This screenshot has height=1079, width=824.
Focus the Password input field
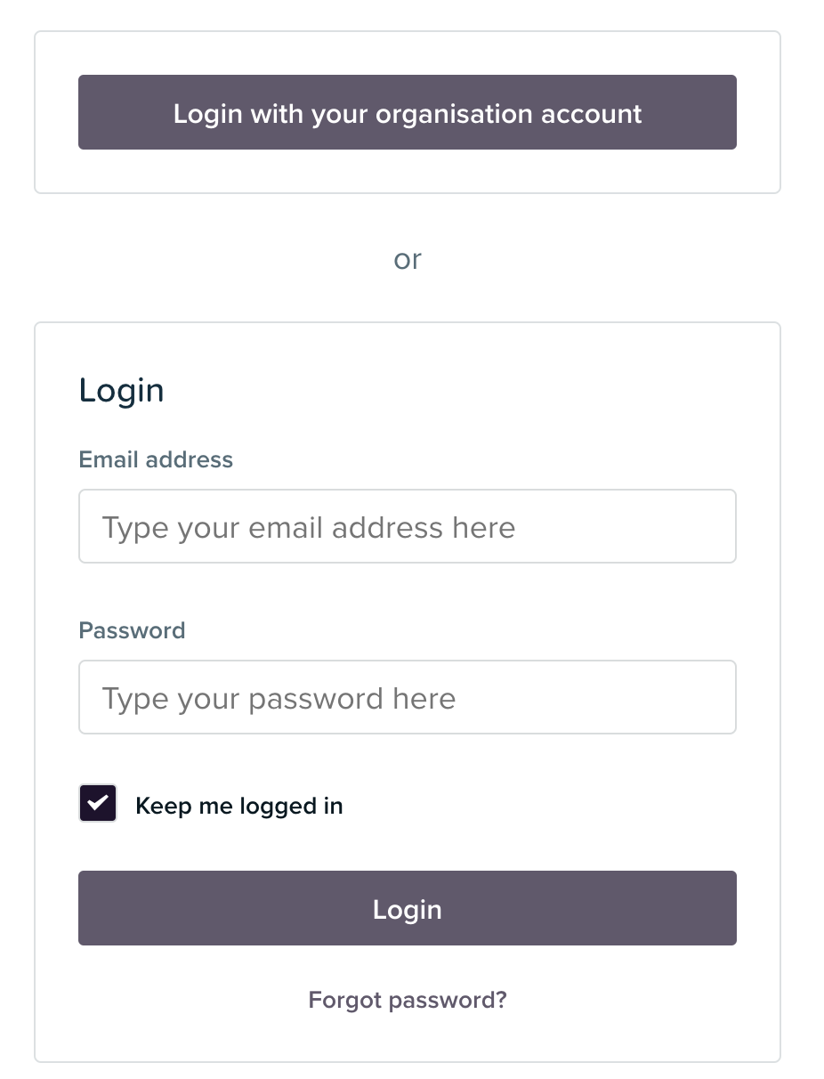pos(407,697)
